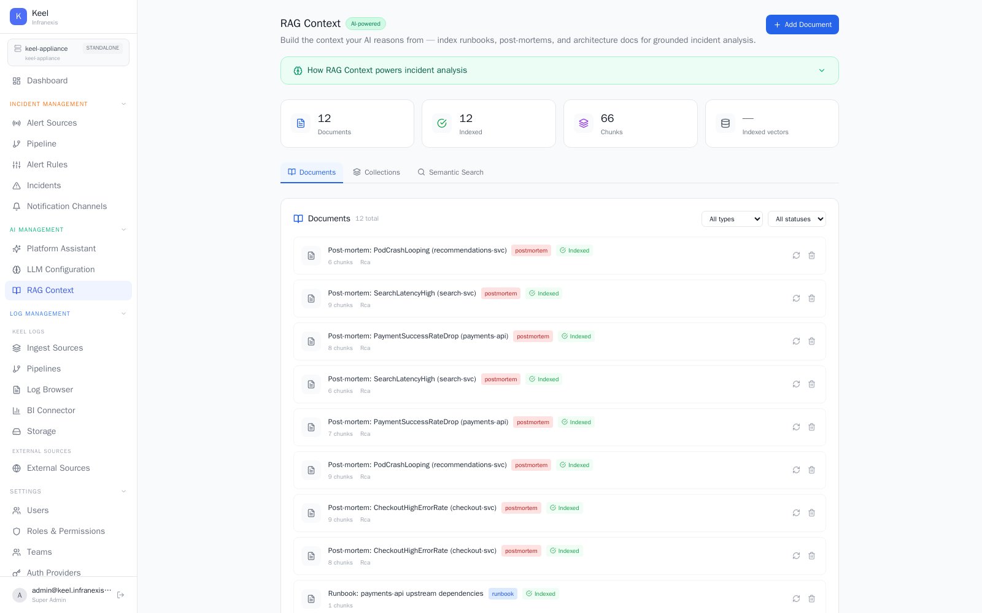This screenshot has width=982, height=613.
Task: Switch to the Semantic Search tab
Action: 450,172
